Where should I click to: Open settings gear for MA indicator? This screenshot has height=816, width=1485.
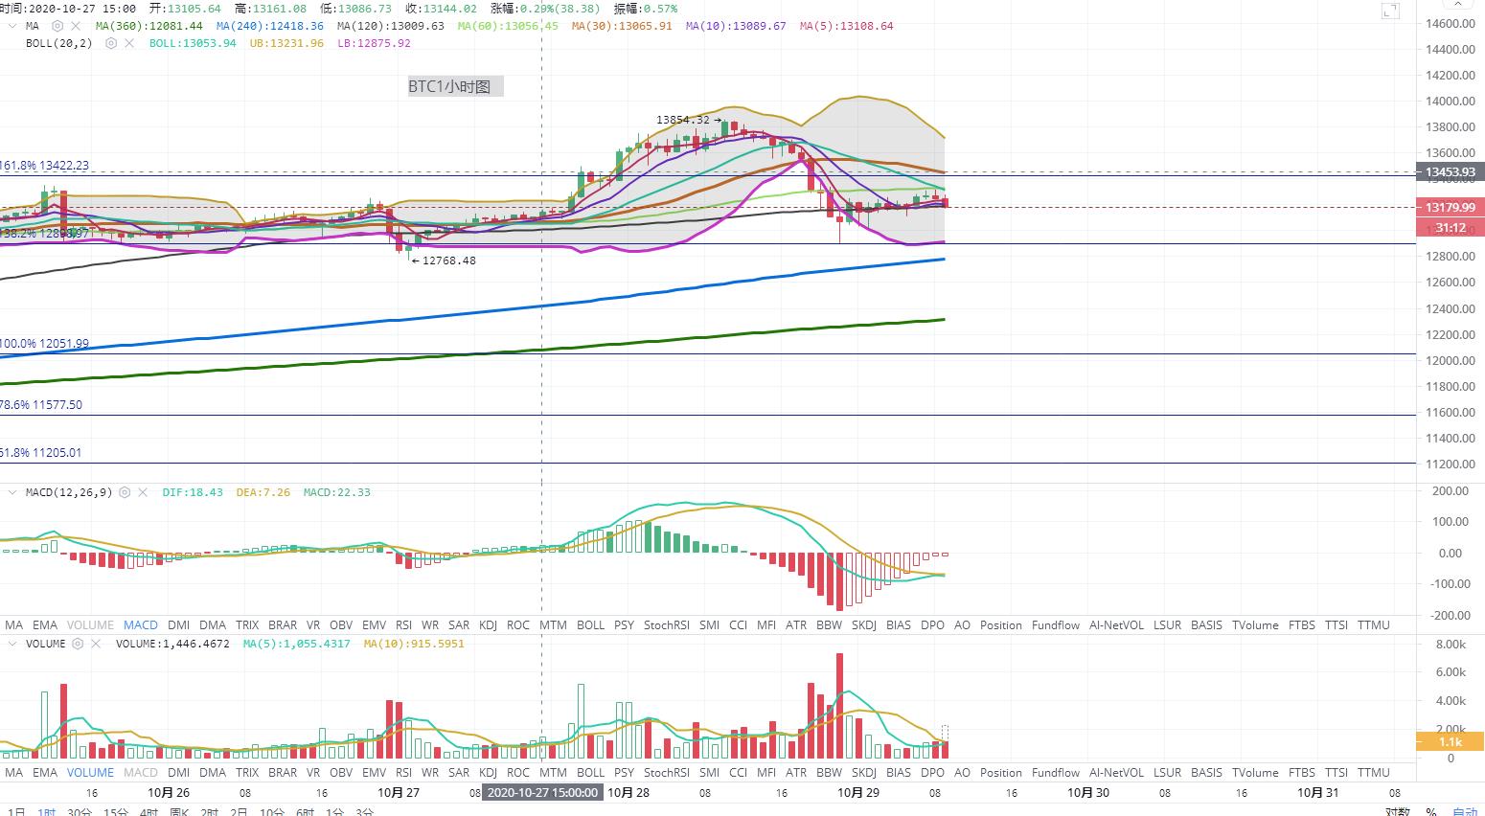57,26
